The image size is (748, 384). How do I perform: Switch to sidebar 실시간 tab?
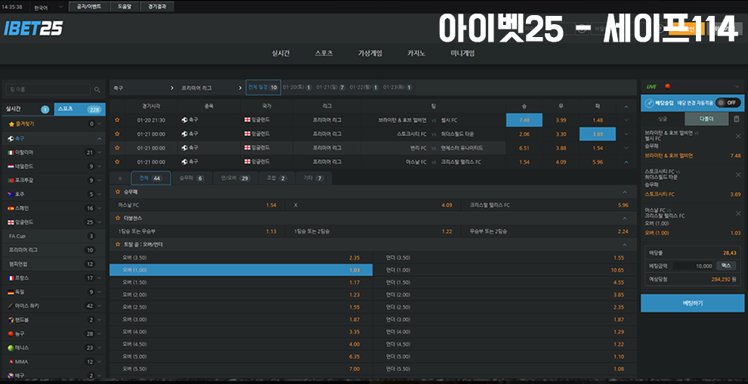coord(27,110)
